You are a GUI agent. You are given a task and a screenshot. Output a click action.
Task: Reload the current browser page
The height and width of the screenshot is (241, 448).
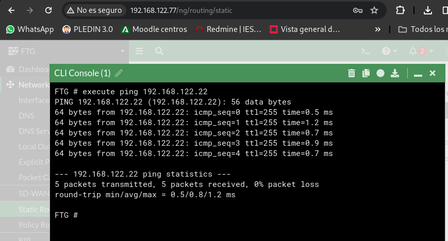pyautogui.click(x=48, y=11)
